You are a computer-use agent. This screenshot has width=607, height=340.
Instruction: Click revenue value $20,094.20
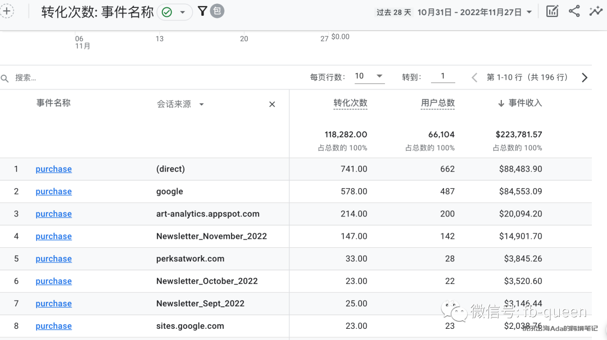coord(520,214)
